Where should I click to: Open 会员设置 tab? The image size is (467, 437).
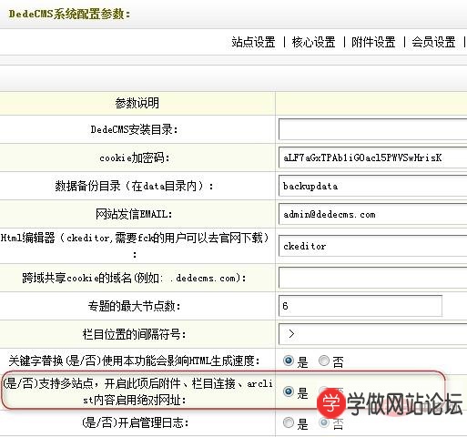coord(433,42)
